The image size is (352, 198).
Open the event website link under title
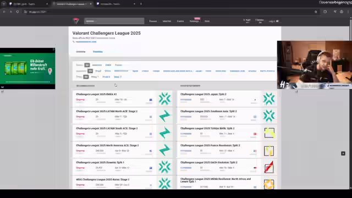(x=86, y=42)
